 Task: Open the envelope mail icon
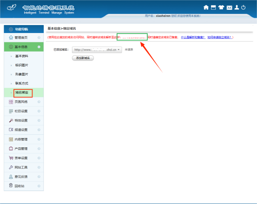[x=229, y=7]
